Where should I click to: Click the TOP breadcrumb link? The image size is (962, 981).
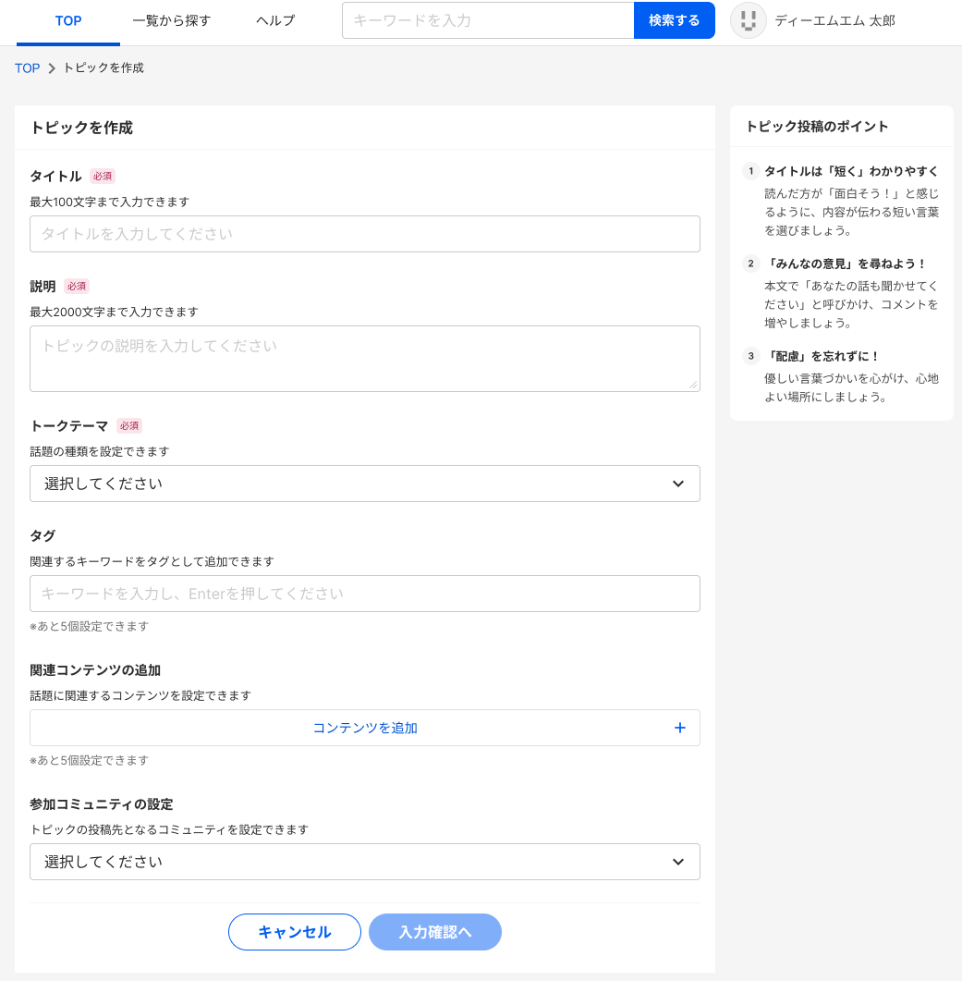pos(27,68)
